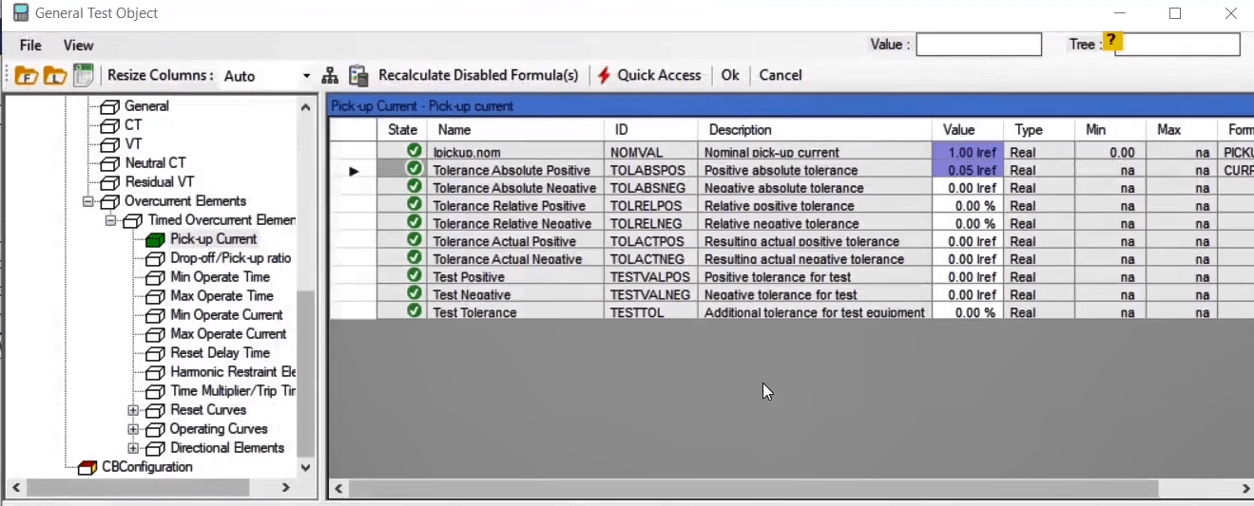The image size is (1254, 506).
Task: Toggle state check for Tolerance Relative Positive
Action: point(414,206)
